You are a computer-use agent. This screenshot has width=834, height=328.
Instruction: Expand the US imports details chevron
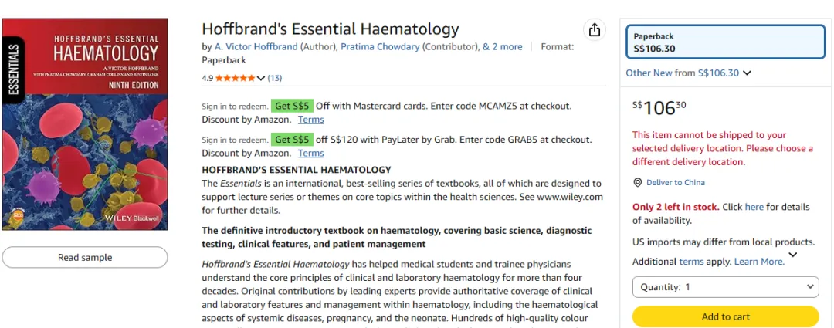(x=793, y=255)
